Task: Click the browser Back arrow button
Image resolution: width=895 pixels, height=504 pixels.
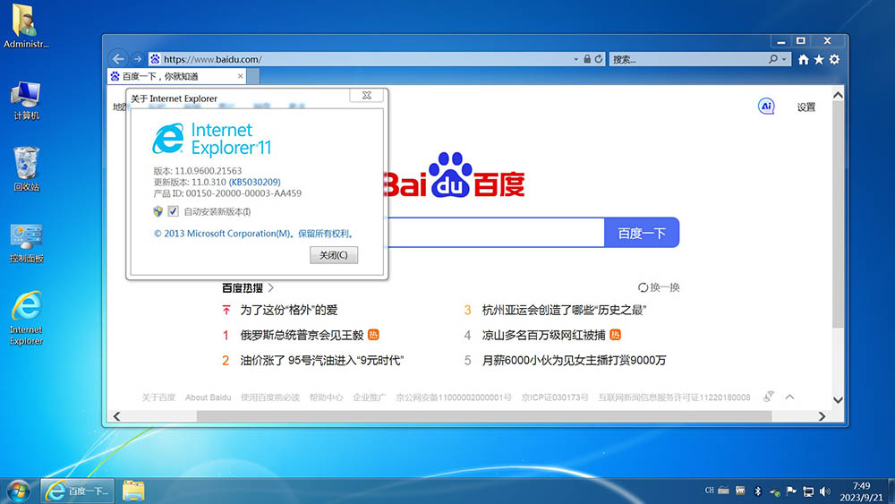Action: pyautogui.click(x=118, y=59)
